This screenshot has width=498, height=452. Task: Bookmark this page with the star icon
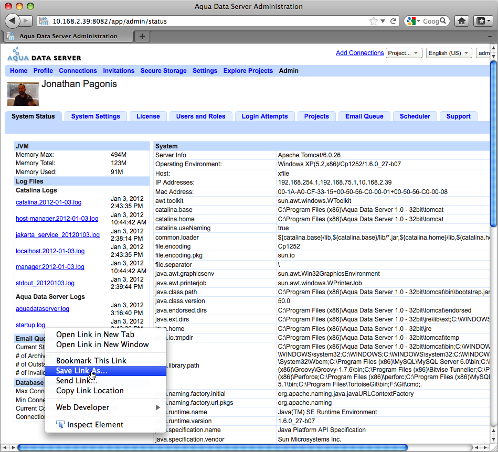click(374, 21)
